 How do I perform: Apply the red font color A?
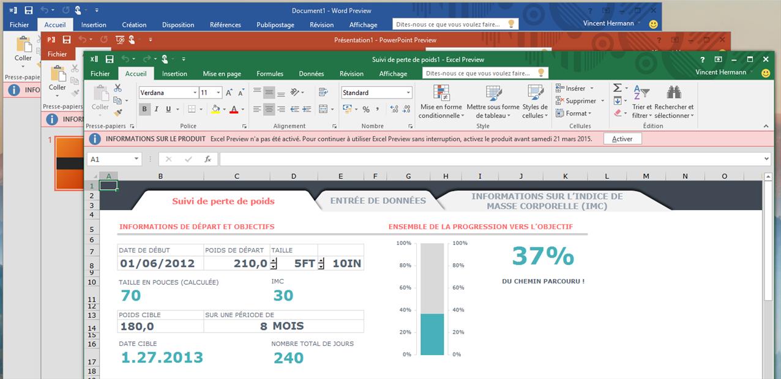tap(233, 110)
